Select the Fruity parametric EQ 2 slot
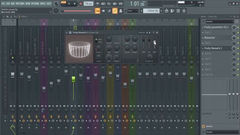240x135 pixels. pyautogui.click(x=217, y=27)
